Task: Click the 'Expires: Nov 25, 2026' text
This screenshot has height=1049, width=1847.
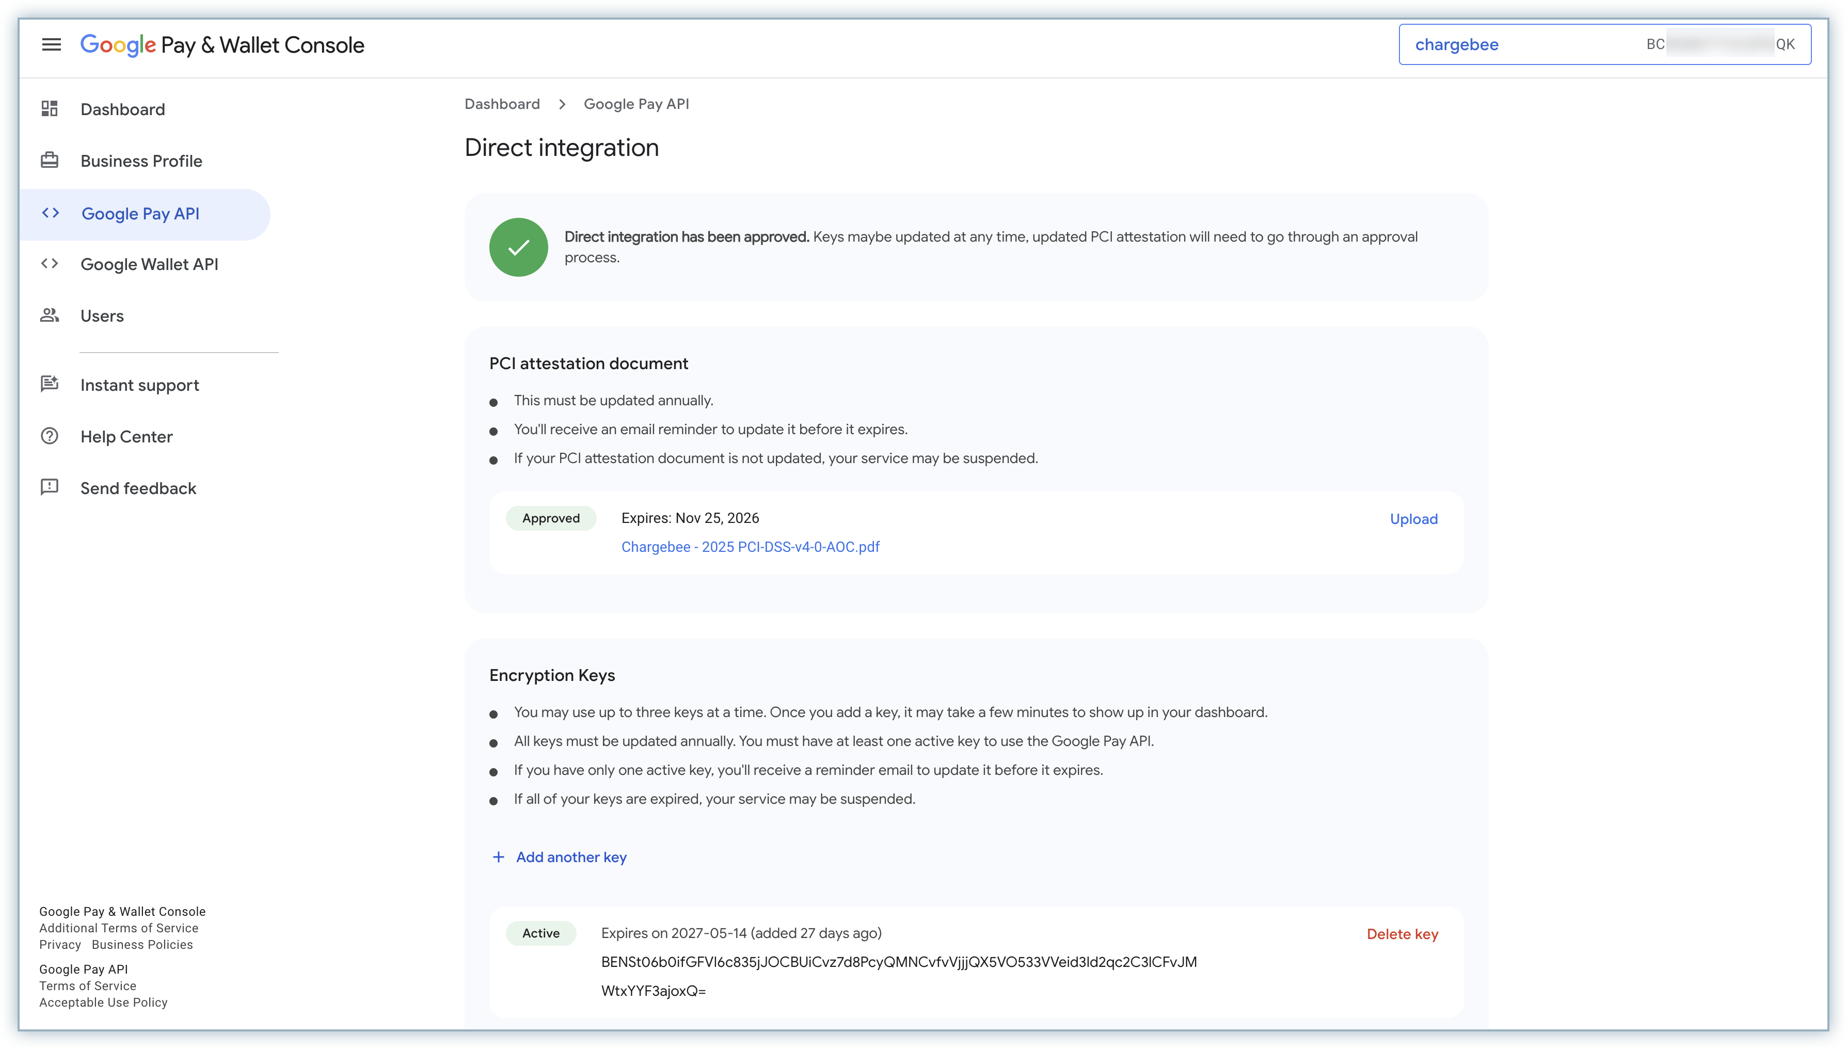Action: 690,518
